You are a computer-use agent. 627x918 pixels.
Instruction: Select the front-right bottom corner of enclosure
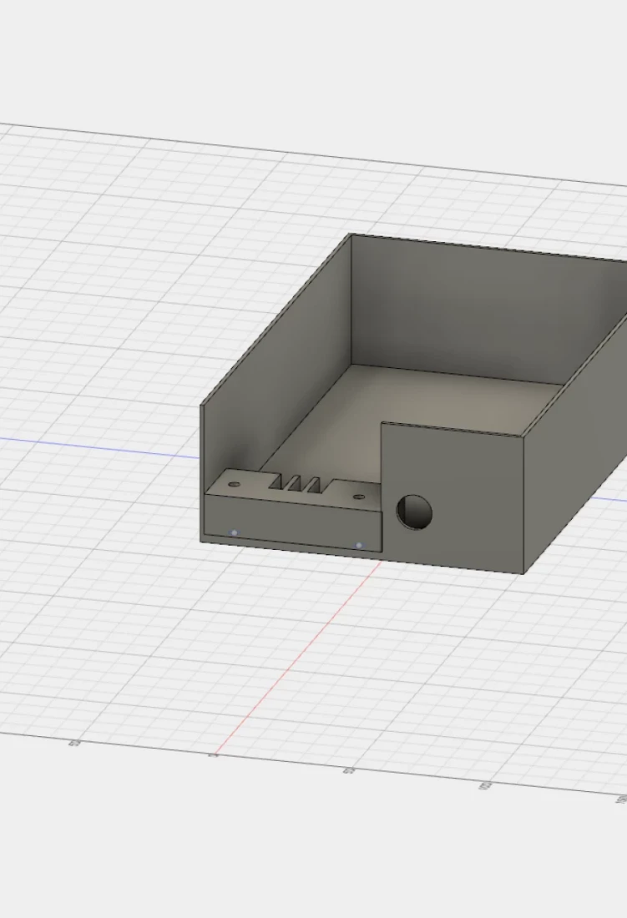(523, 573)
